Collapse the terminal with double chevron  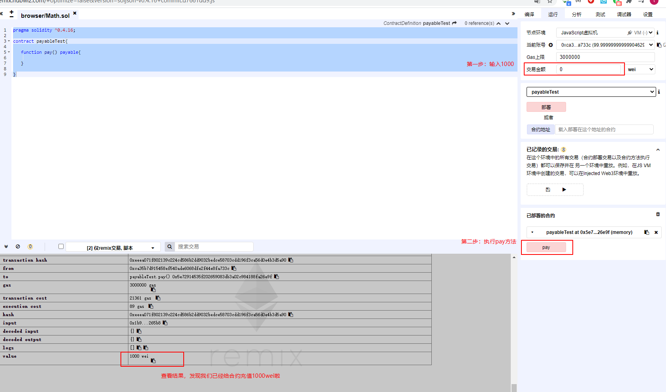point(6,247)
